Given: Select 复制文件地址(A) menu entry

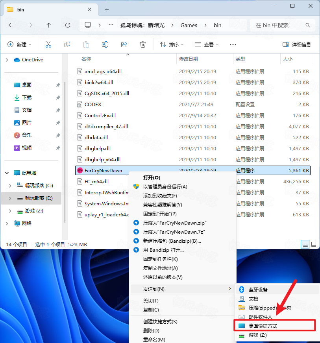Looking at the screenshot, I should point(183,268).
